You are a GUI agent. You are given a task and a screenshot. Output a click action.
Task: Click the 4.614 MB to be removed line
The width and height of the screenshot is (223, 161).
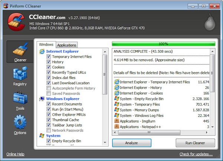coord(149,60)
